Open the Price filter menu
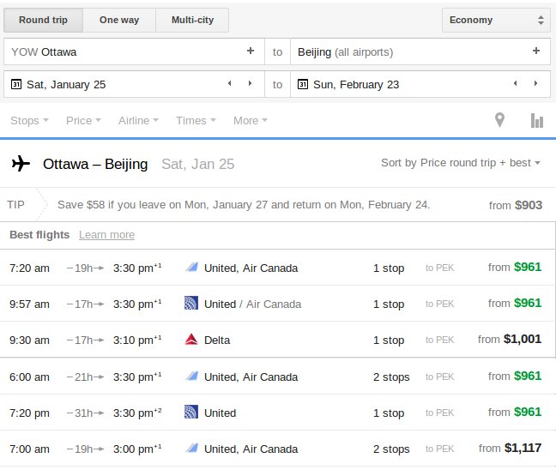The height and width of the screenshot is (470, 556). pos(83,120)
